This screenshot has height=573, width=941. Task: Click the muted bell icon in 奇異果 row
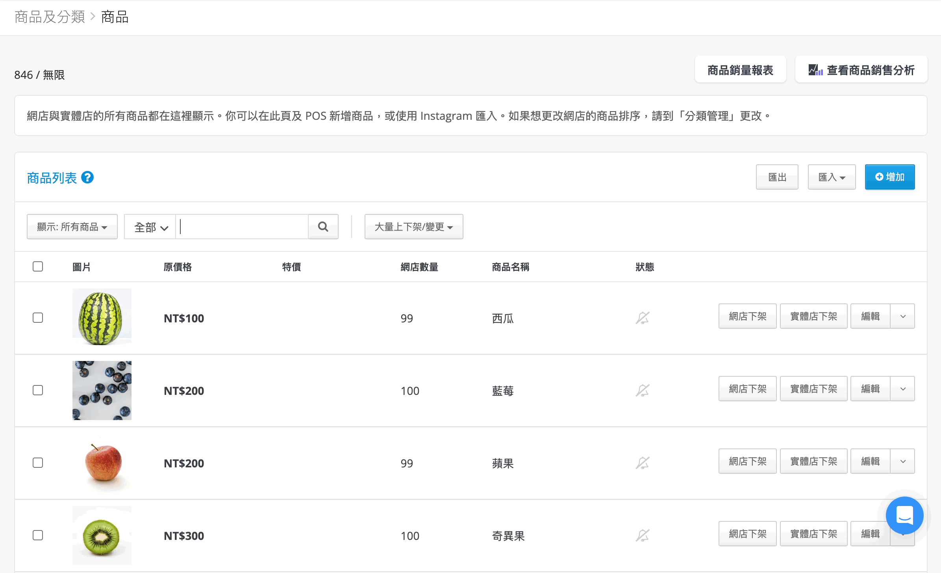click(643, 535)
